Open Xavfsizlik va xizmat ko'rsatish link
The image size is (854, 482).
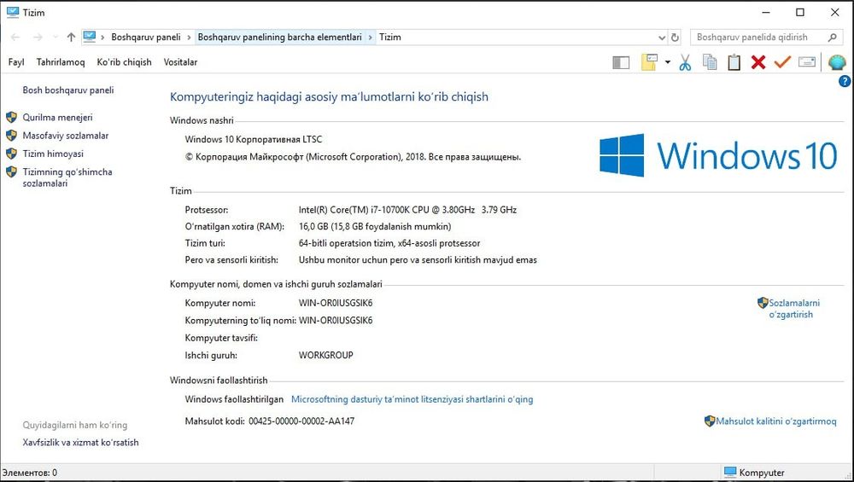pos(80,443)
